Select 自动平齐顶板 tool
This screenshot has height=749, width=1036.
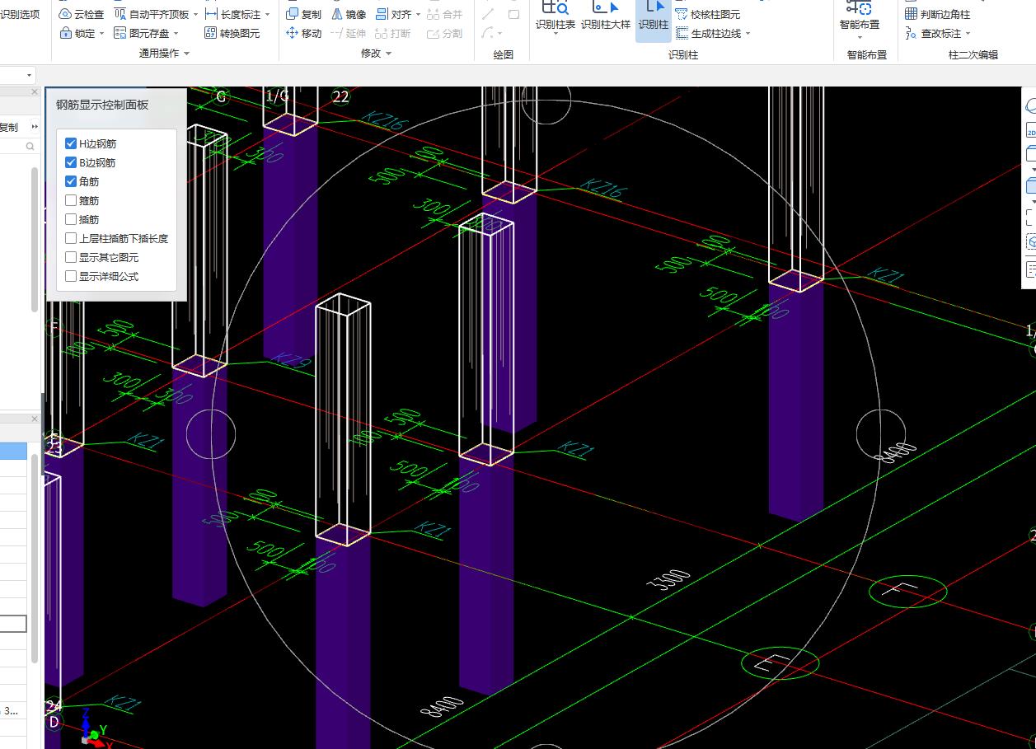pos(150,14)
